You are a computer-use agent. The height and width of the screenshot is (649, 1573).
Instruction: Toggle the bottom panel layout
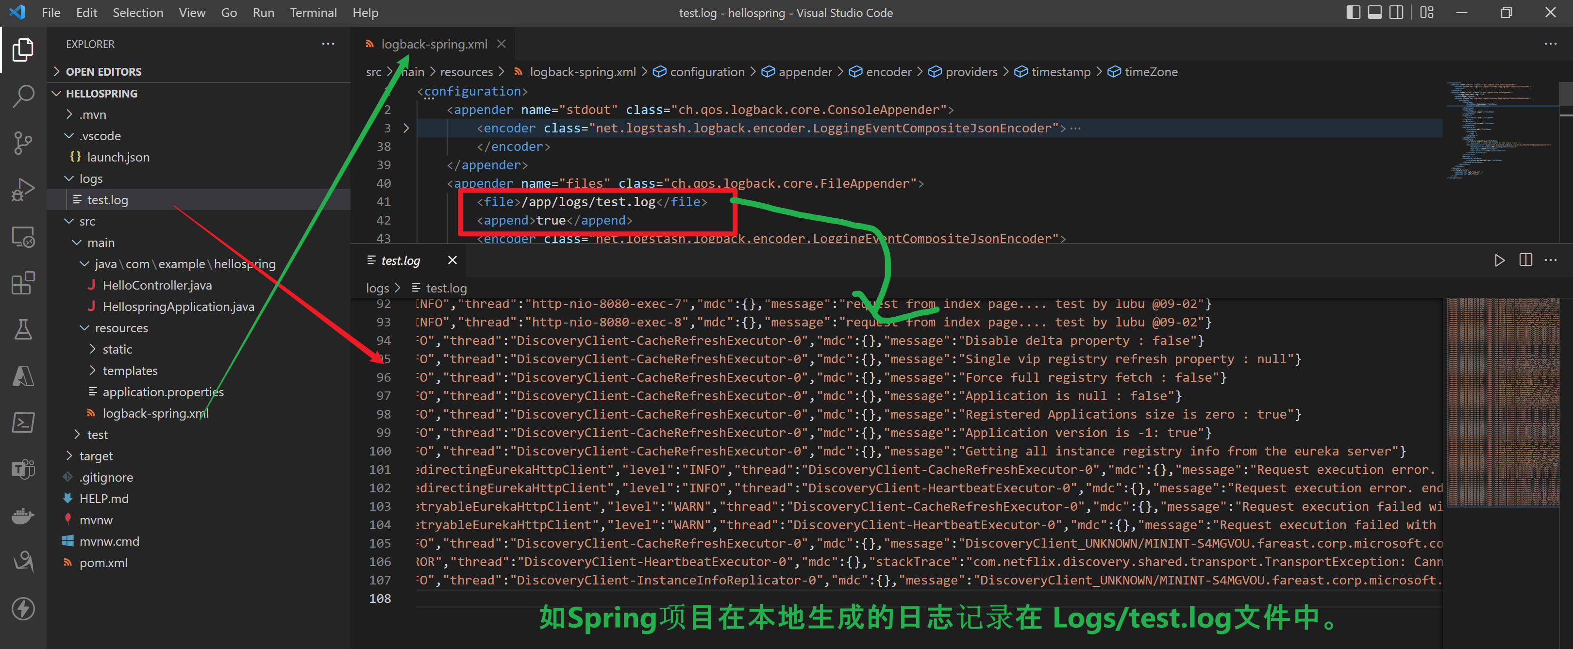point(1374,13)
